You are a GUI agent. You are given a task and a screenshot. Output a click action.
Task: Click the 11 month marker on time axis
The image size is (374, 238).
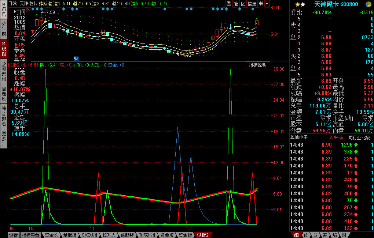click(x=92, y=228)
